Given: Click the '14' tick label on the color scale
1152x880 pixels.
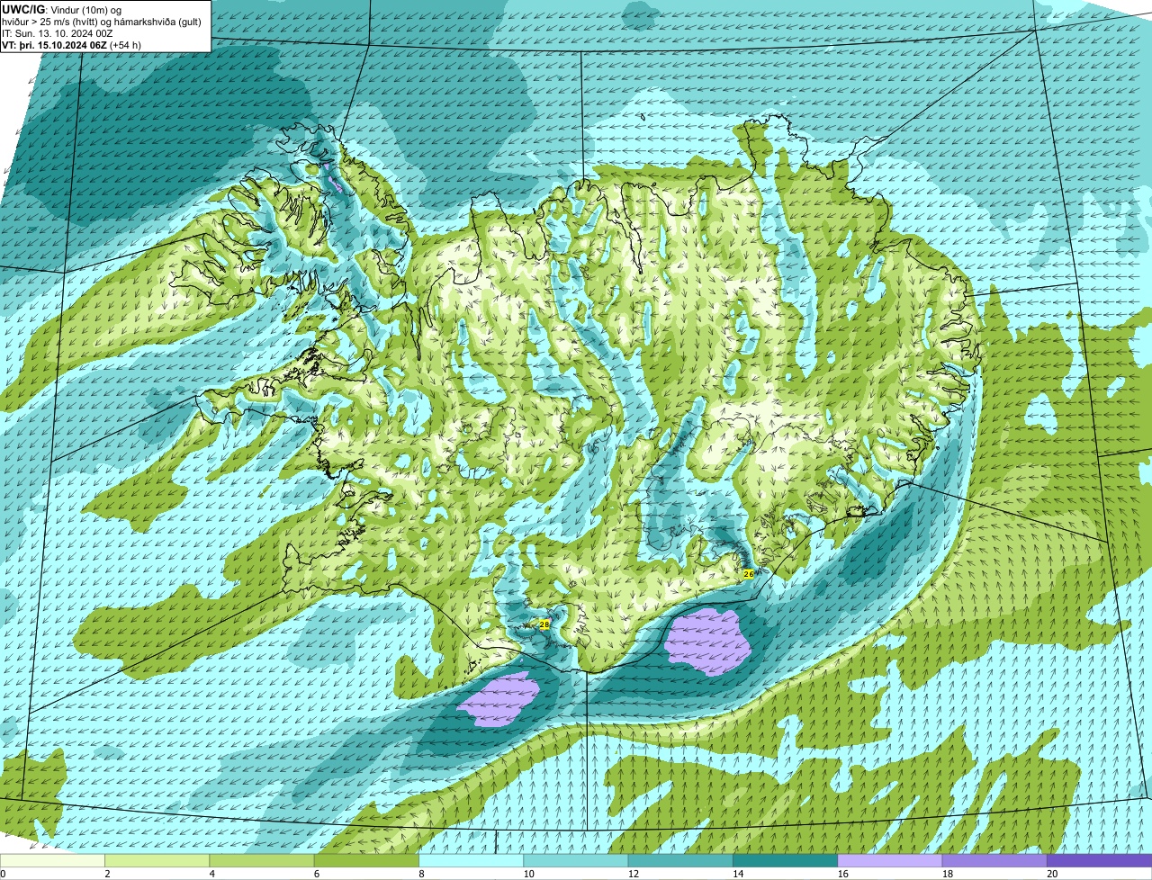Looking at the screenshot, I should click(x=738, y=874).
